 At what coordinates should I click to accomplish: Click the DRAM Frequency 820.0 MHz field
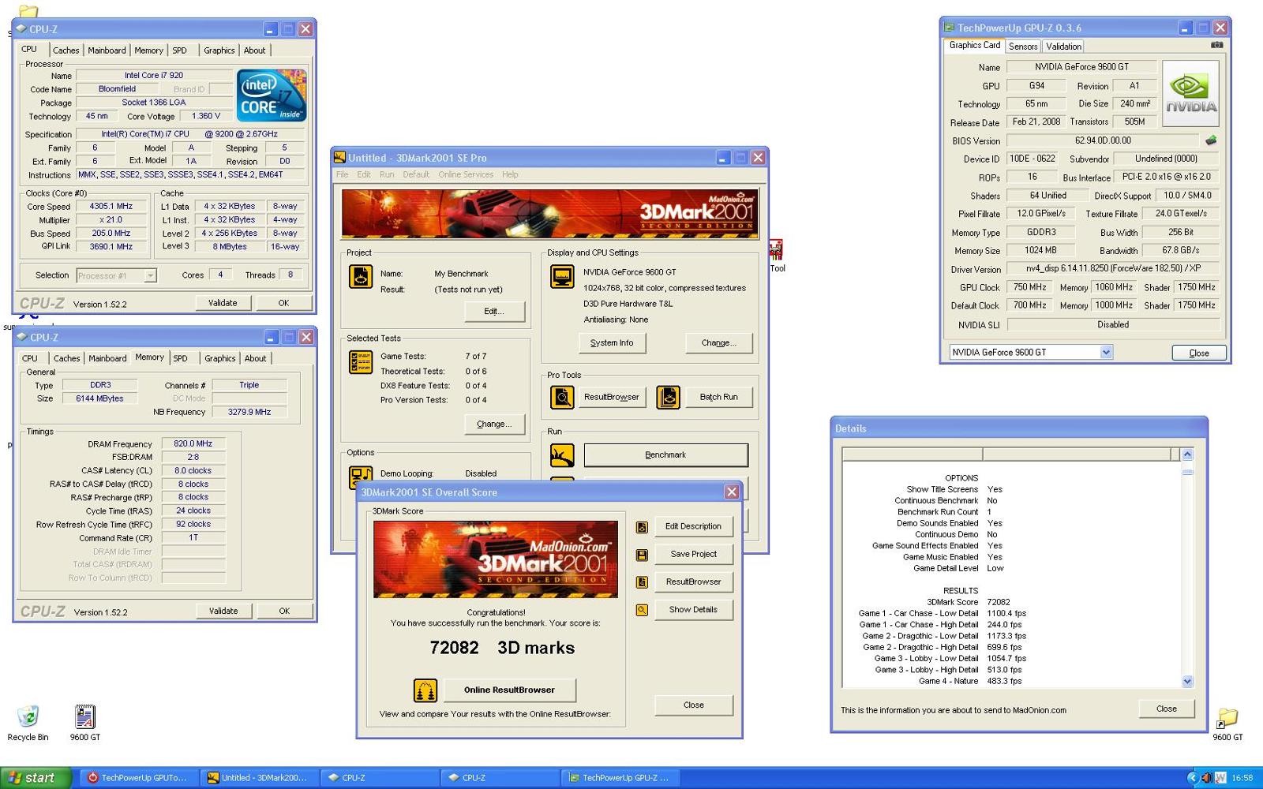click(x=193, y=444)
